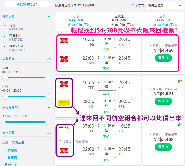Click the Vanilla Air logo on the 22:35 return flight
The image size is (185, 166).
pos(64,102)
